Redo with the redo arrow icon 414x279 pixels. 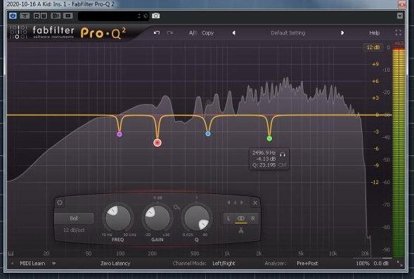point(170,33)
